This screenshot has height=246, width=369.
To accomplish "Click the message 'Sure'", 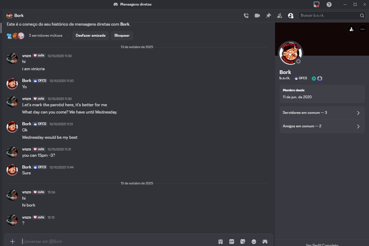I will [26, 173].
